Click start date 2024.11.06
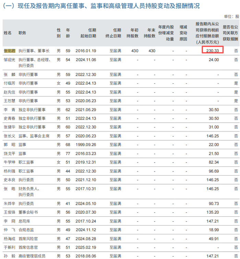 point(86,60)
